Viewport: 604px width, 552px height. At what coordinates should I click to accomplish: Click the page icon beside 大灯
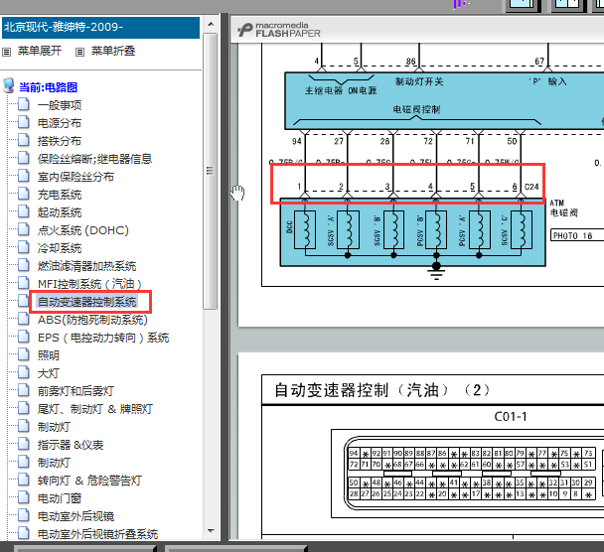pos(24,372)
